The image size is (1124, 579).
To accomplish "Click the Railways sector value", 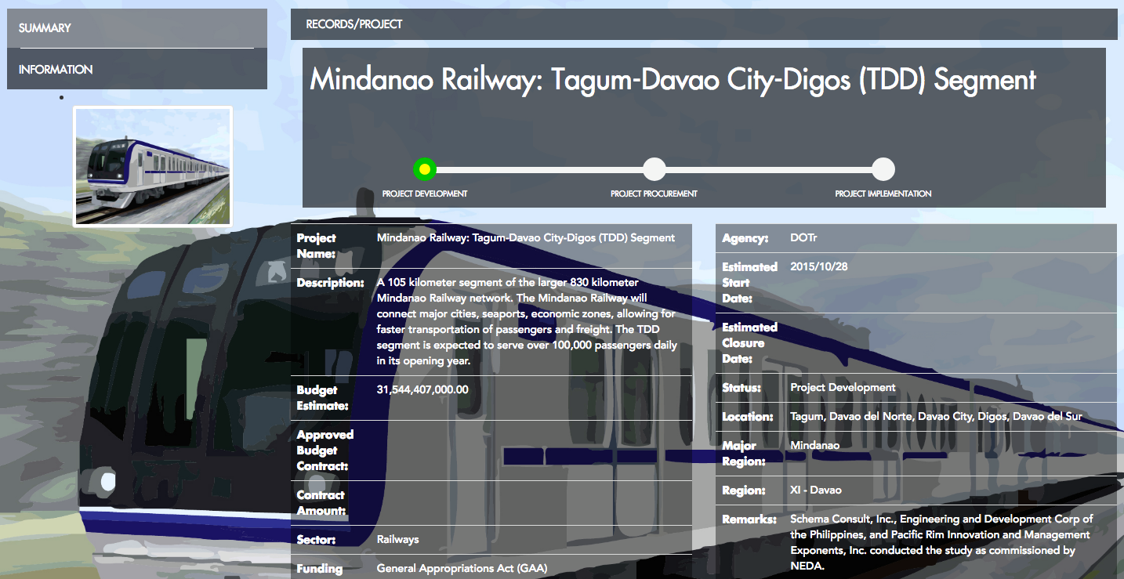I will click(x=397, y=540).
